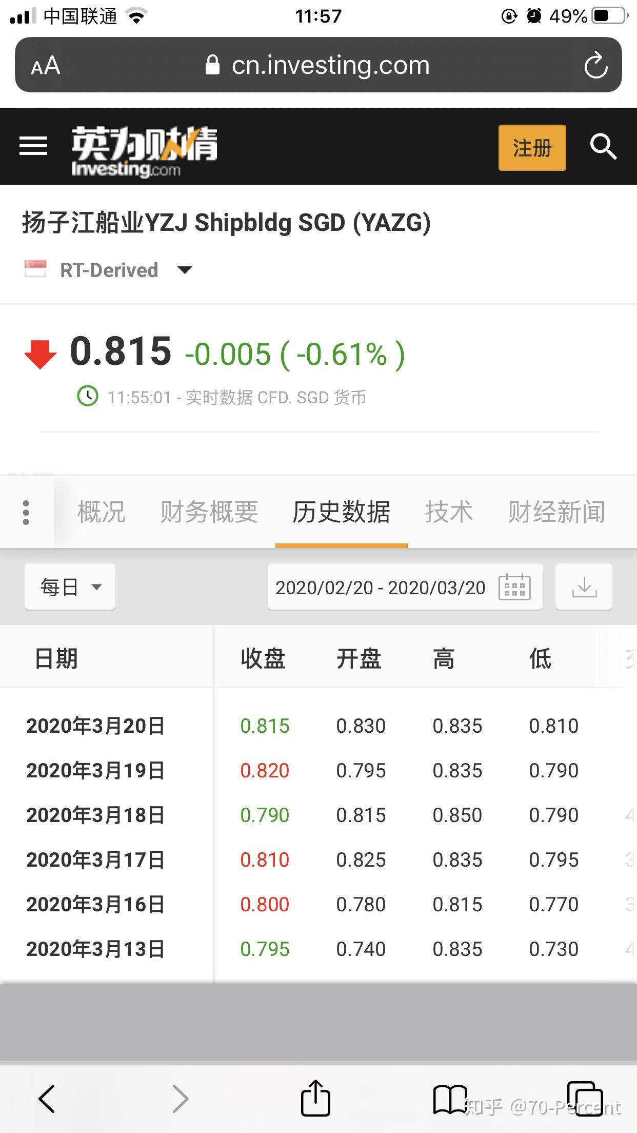The height and width of the screenshot is (1133, 637).
Task: Tap the 0.815 close value for March 20
Action: coord(265,726)
